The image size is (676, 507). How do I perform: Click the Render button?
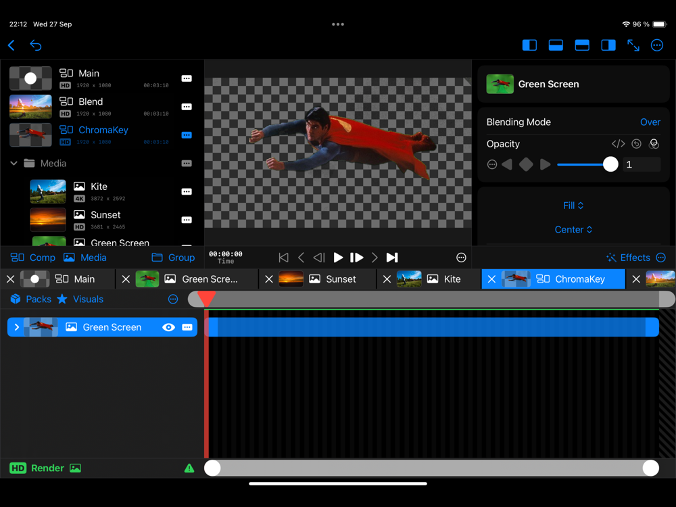coord(47,468)
